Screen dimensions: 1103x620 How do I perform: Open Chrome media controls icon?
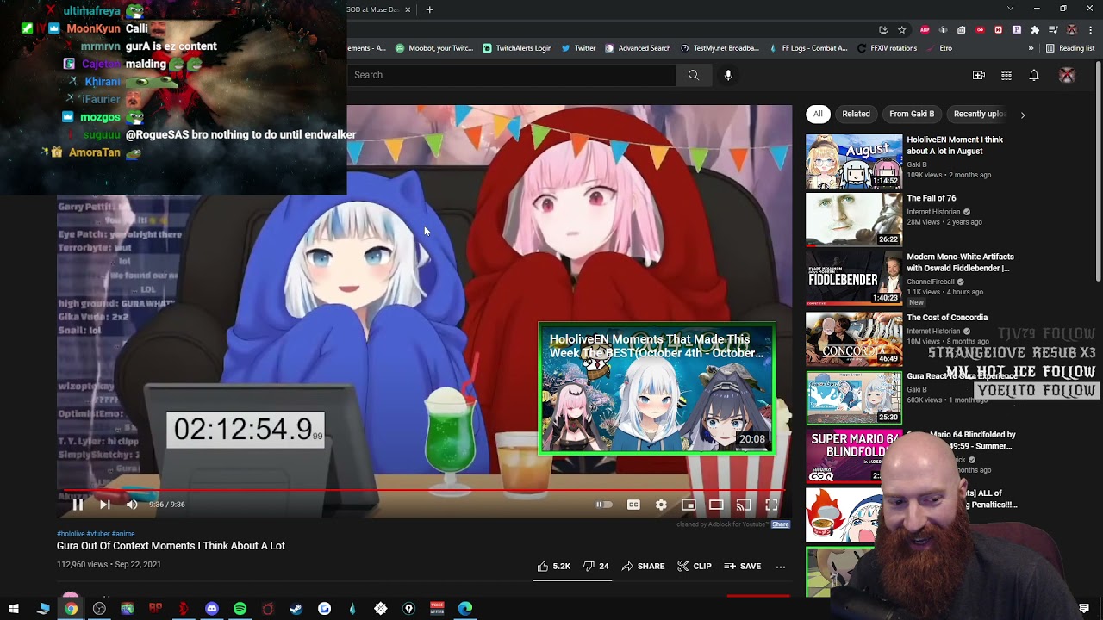tap(1053, 30)
